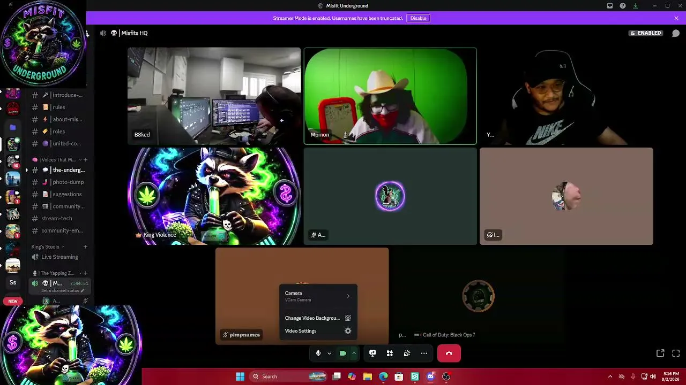The height and width of the screenshot is (385, 686).
Task: Open Video Settings from the menu
Action: [x=318, y=331]
